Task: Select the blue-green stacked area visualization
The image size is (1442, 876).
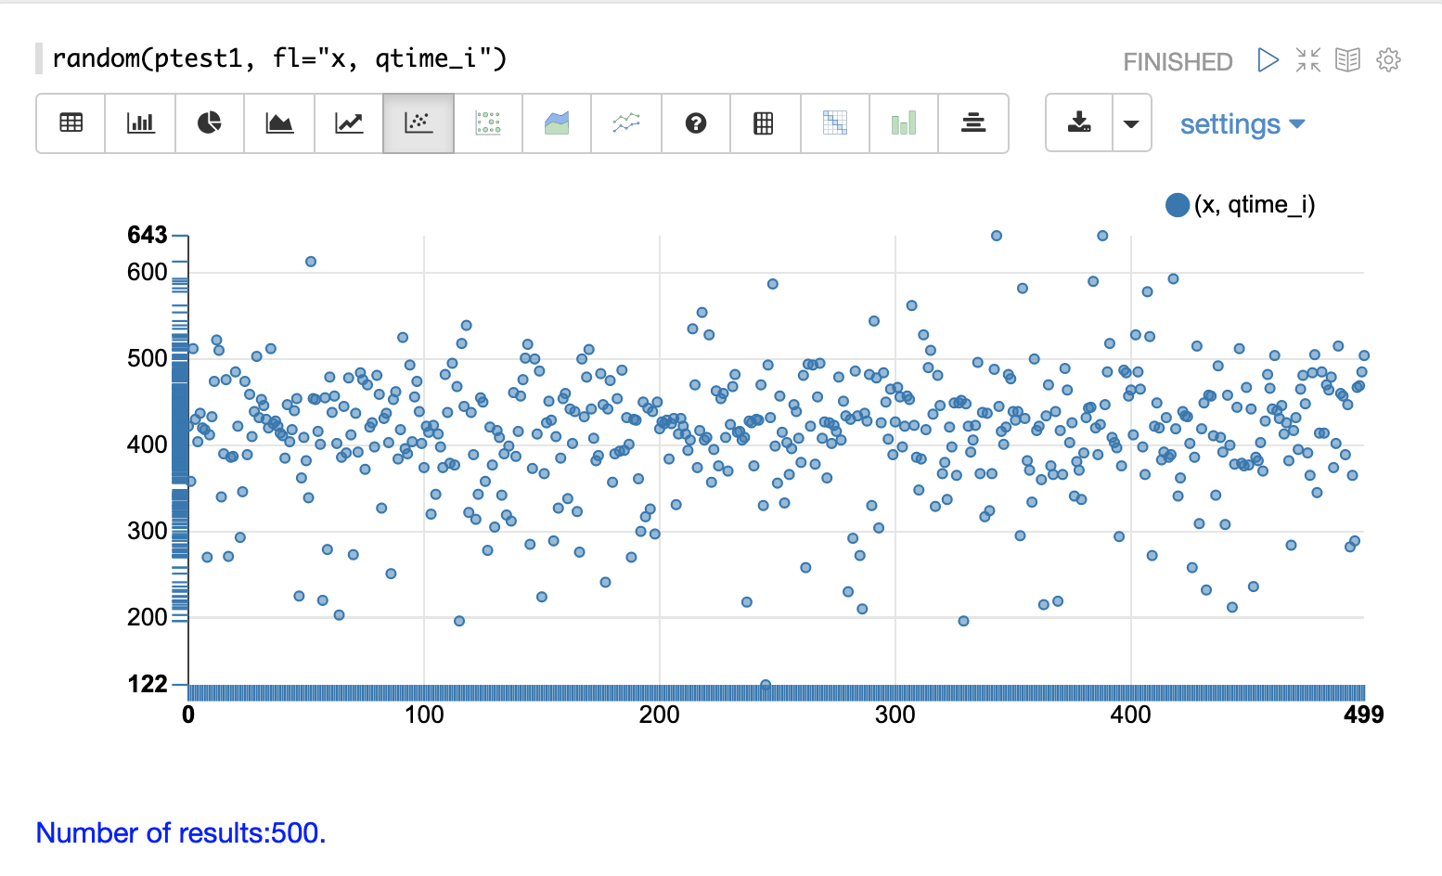Action: coord(557,122)
